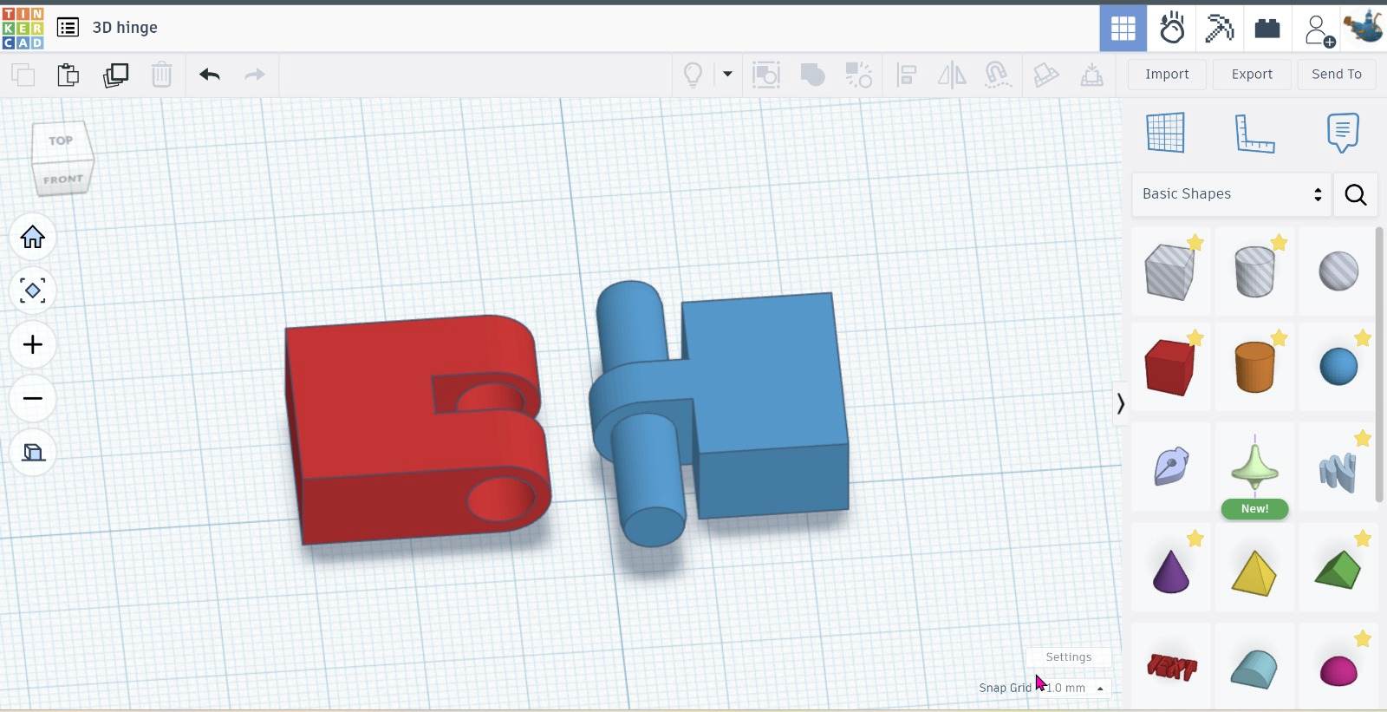This screenshot has height=712, width=1387.
Task: Select the yellow Pyramid shape
Action: tap(1254, 571)
